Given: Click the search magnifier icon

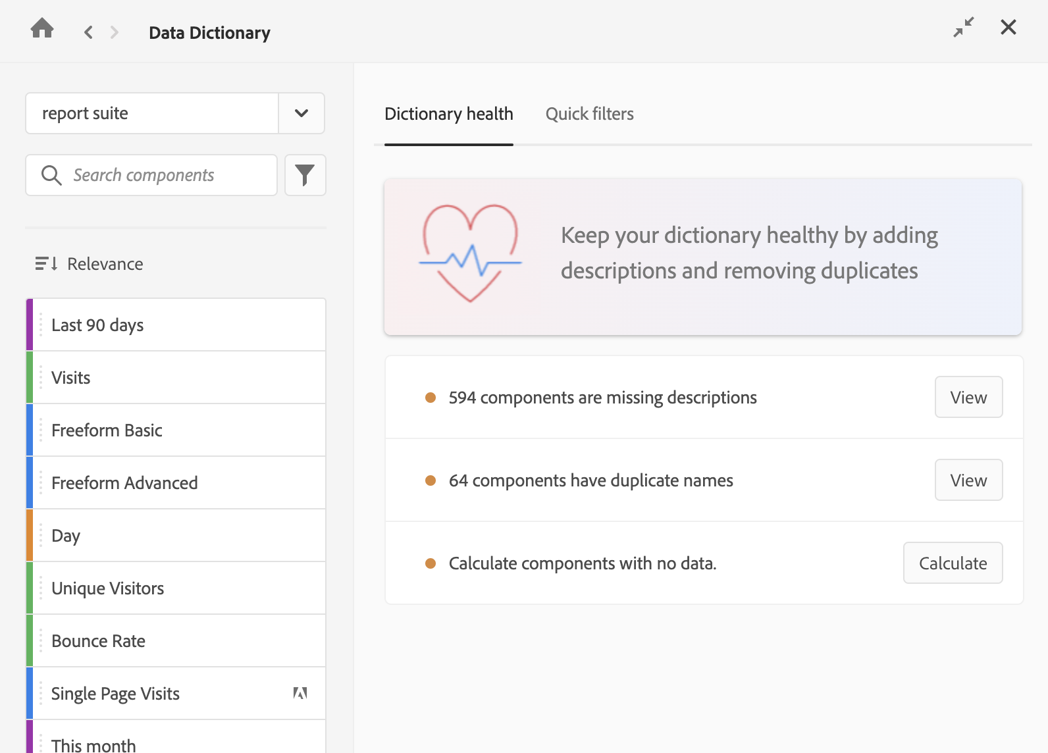Looking at the screenshot, I should coord(51,175).
